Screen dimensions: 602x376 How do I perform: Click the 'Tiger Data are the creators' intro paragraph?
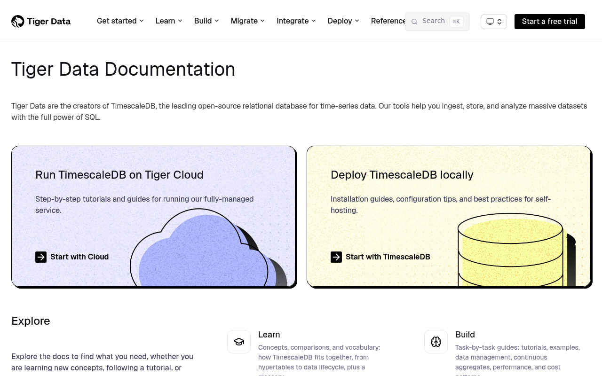click(x=299, y=112)
